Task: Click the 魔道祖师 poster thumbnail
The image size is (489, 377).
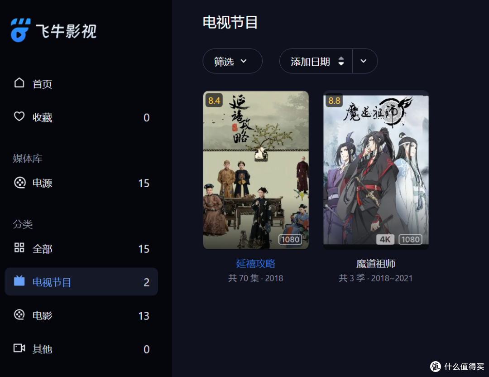Action: click(x=376, y=170)
